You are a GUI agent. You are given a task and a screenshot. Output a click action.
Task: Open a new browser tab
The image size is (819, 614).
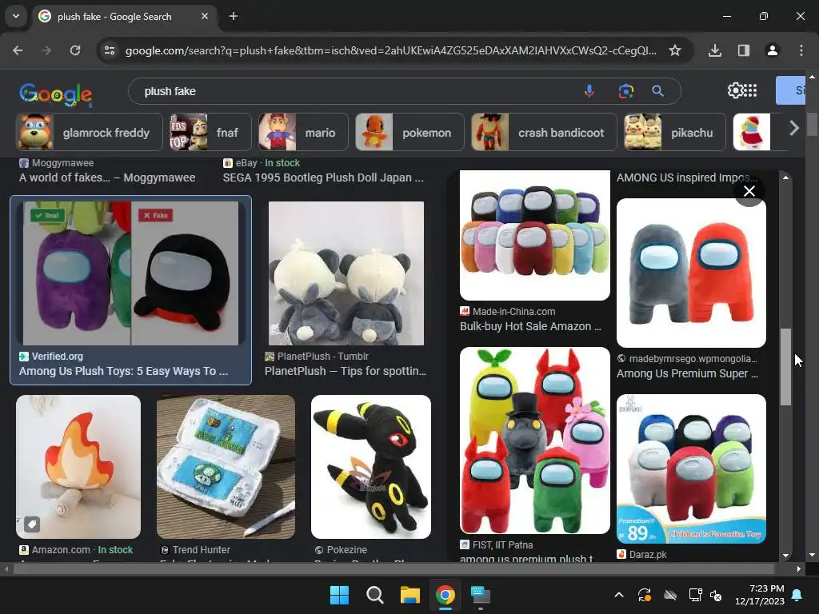pos(234,16)
